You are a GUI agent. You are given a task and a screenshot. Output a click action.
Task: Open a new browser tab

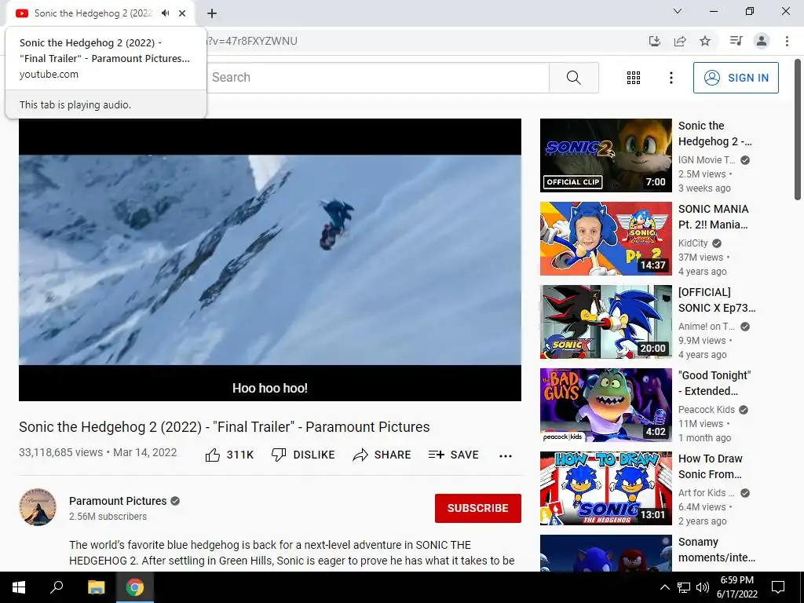pyautogui.click(x=212, y=13)
